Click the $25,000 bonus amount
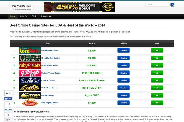Image resolution: width=184 pixels, height=122 pixels. tap(92, 66)
